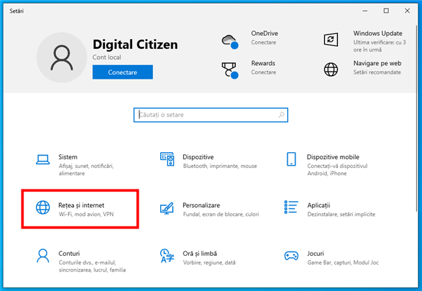Click the Dispozitive speaker and keyboard icon
Screen dimensions: 422x291
tap(167, 160)
